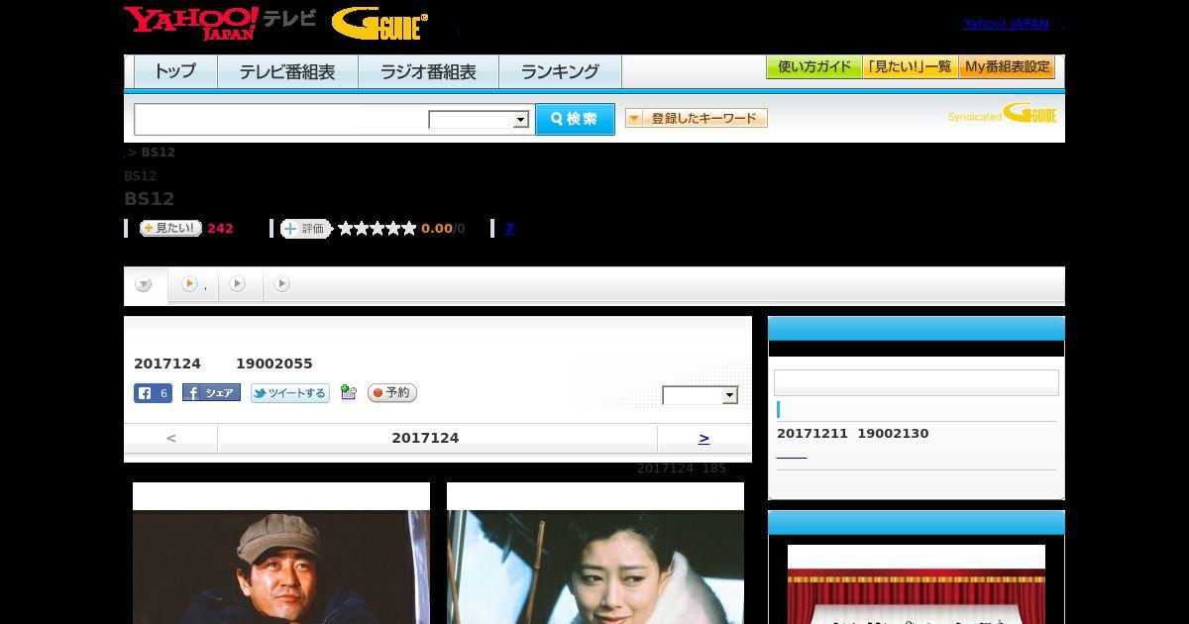The height and width of the screenshot is (624, 1189).
Task: Click the empty text box in right sidebar
Action: (x=917, y=383)
